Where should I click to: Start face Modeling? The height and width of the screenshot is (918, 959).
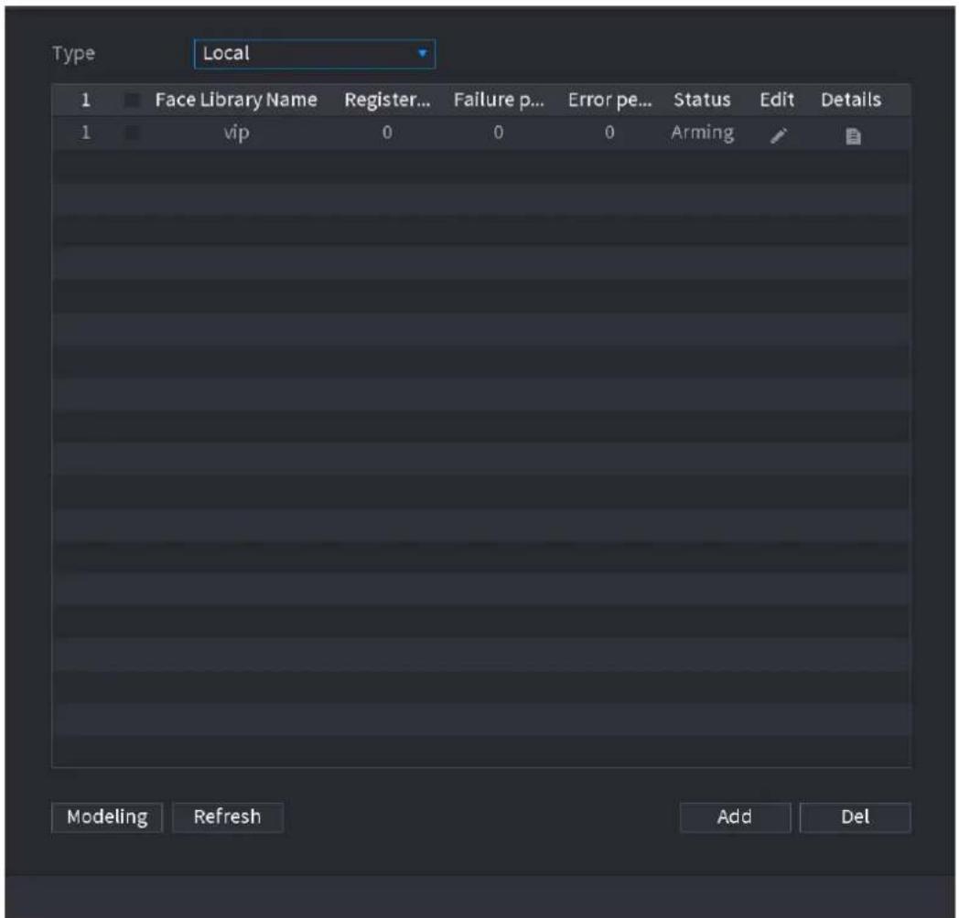(107, 817)
